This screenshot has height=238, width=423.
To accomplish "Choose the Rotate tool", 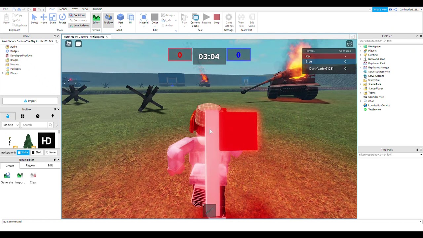I will click(62, 19).
